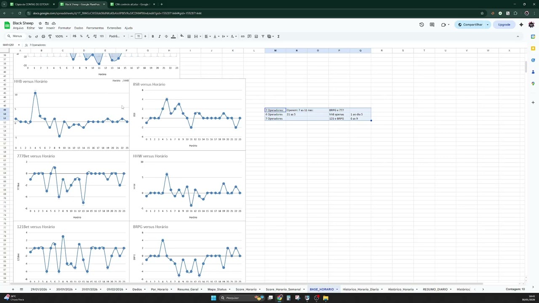Switch to the Mapa_Status sheet tab

[217, 290]
